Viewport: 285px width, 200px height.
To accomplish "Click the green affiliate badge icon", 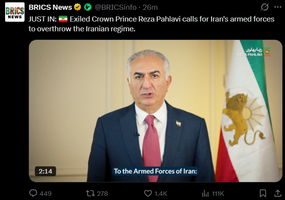I will pos(88,7).
